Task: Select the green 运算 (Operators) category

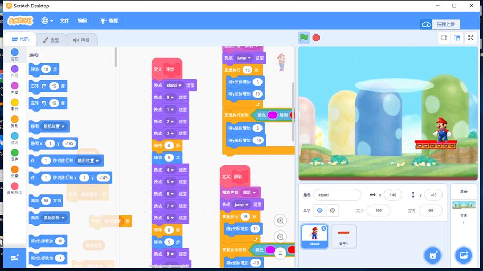Action: click(x=14, y=155)
